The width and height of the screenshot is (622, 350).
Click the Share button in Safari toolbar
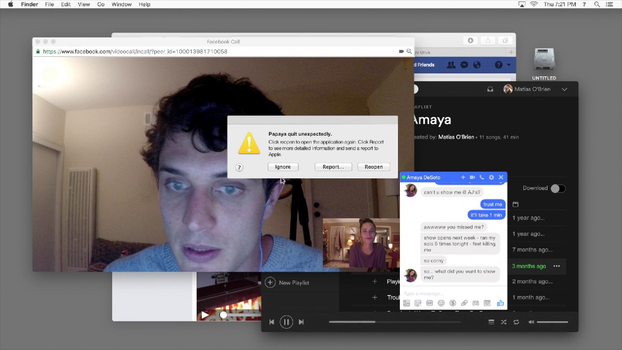[x=488, y=41]
